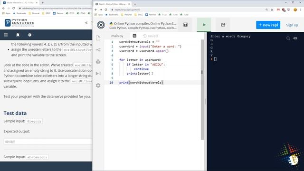
Task: Click the '+ new repl' button
Action: tap(268, 25)
